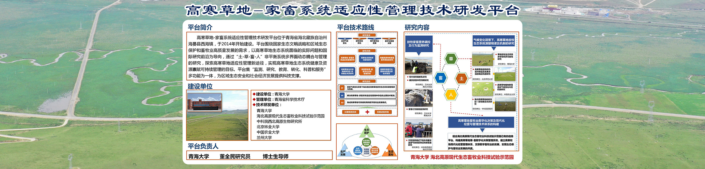Screen dimensions: 705x169
Task: Click the 平台简介 heading
Action: [200, 27]
